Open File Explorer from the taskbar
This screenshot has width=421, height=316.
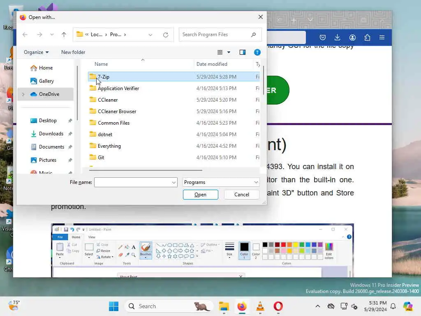click(224, 306)
